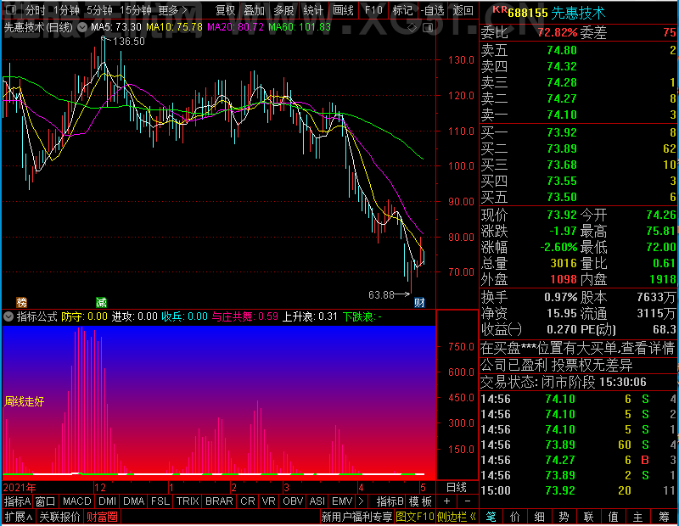Click the panel layout icon at top-left

tap(11, 9)
